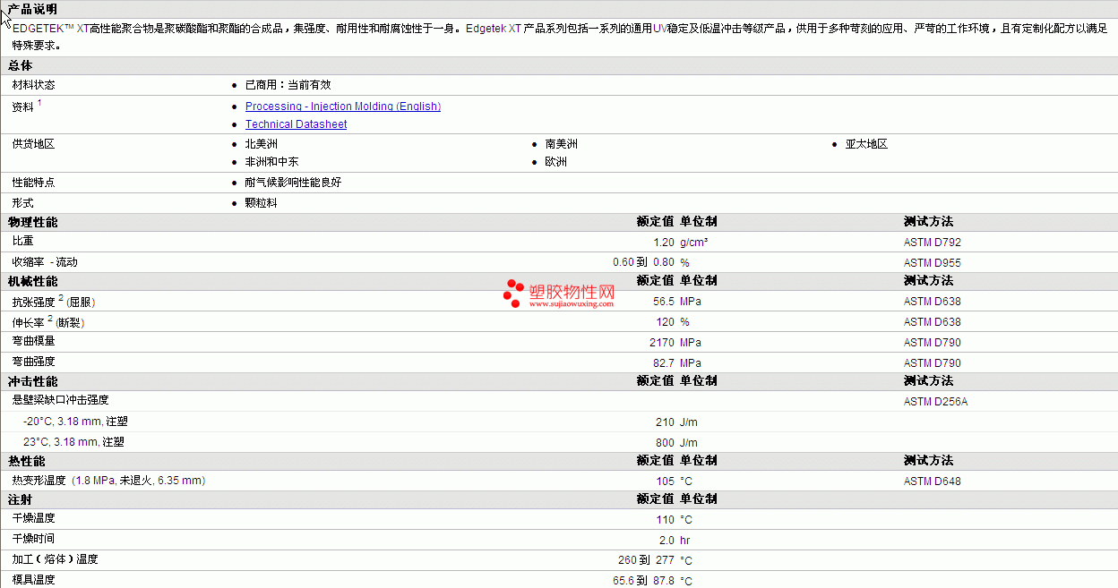The width and height of the screenshot is (1118, 588).
Task: Click the 干燥温度 row label
Action: (33, 518)
